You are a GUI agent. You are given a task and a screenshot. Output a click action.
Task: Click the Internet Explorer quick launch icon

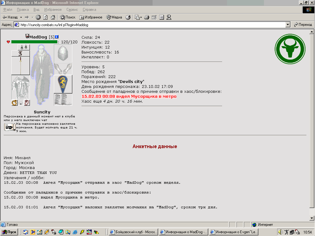[x=75, y=232]
